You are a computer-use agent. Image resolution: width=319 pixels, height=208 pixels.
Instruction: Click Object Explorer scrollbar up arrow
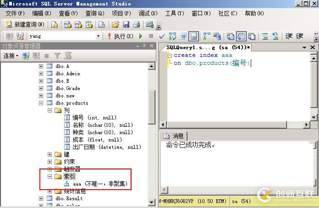[x=151, y=66]
